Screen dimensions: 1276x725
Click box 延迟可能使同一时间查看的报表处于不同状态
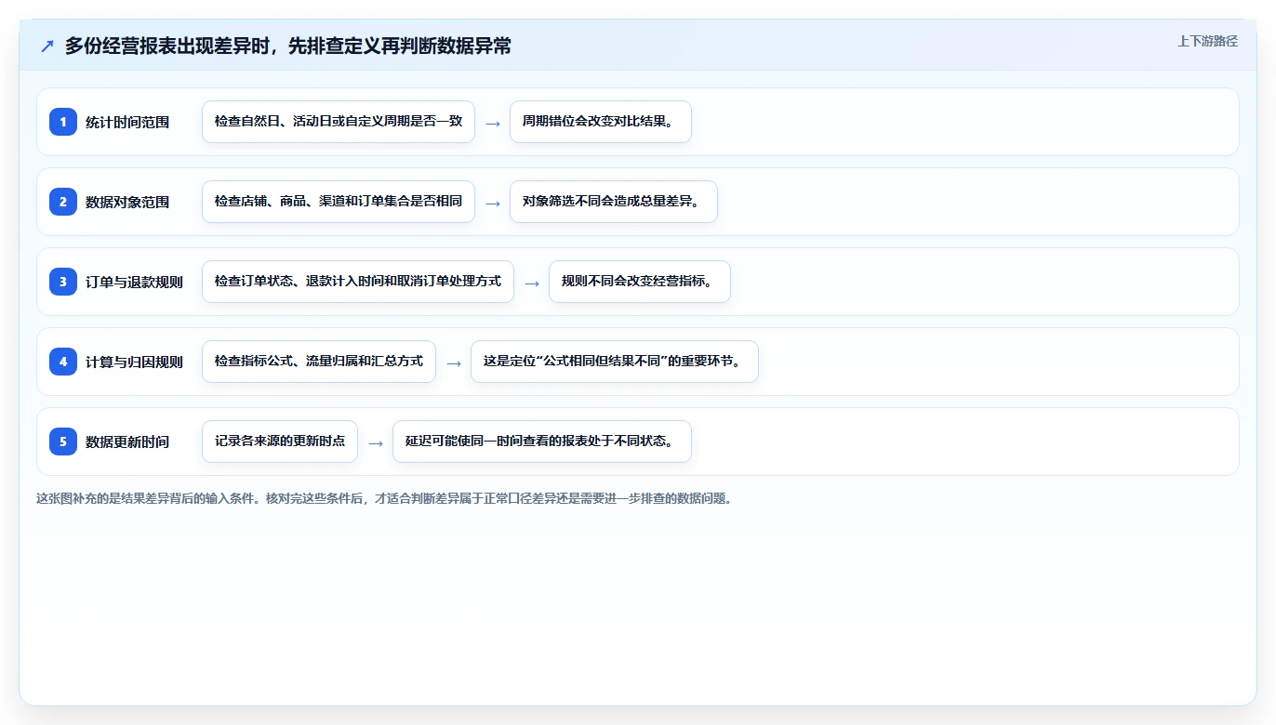coord(542,442)
